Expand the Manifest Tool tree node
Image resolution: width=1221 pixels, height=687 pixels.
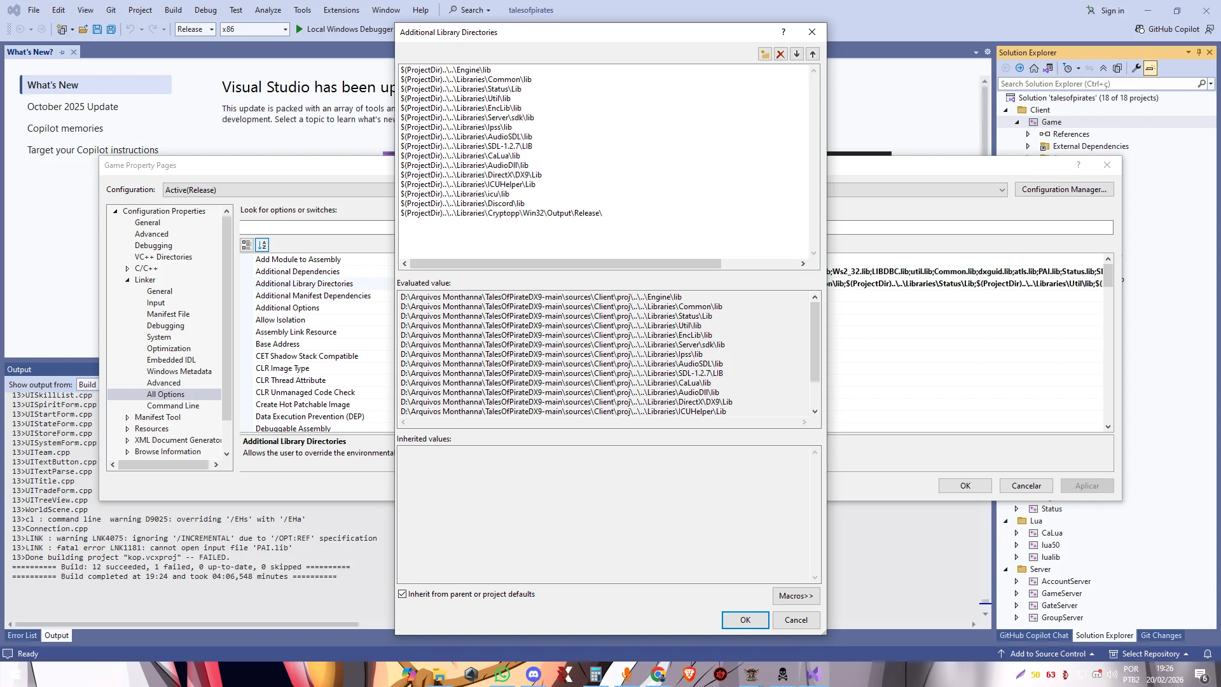[x=127, y=417]
